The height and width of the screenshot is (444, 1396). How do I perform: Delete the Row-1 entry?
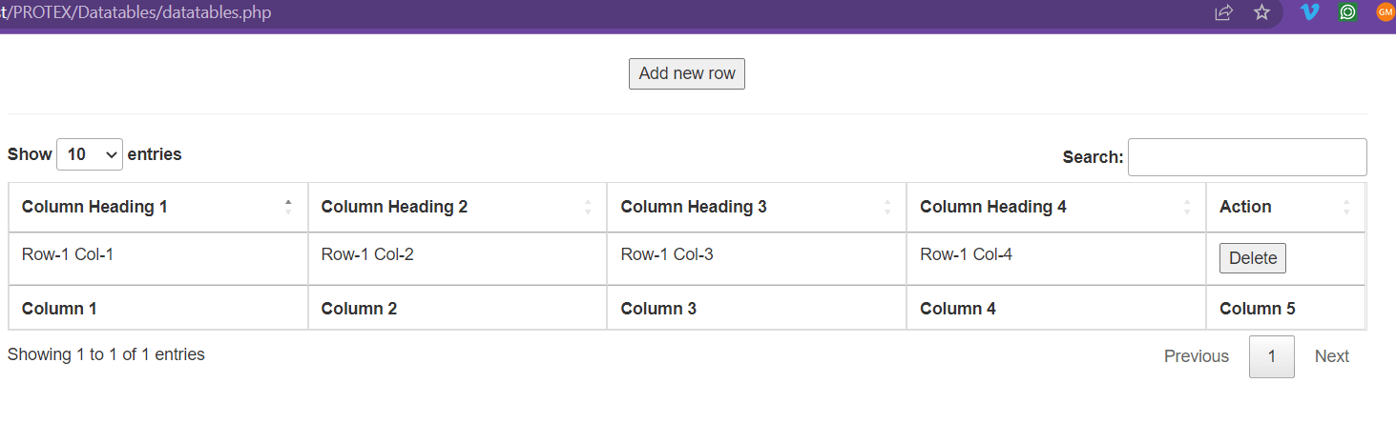pyautogui.click(x=1252, y=258)
